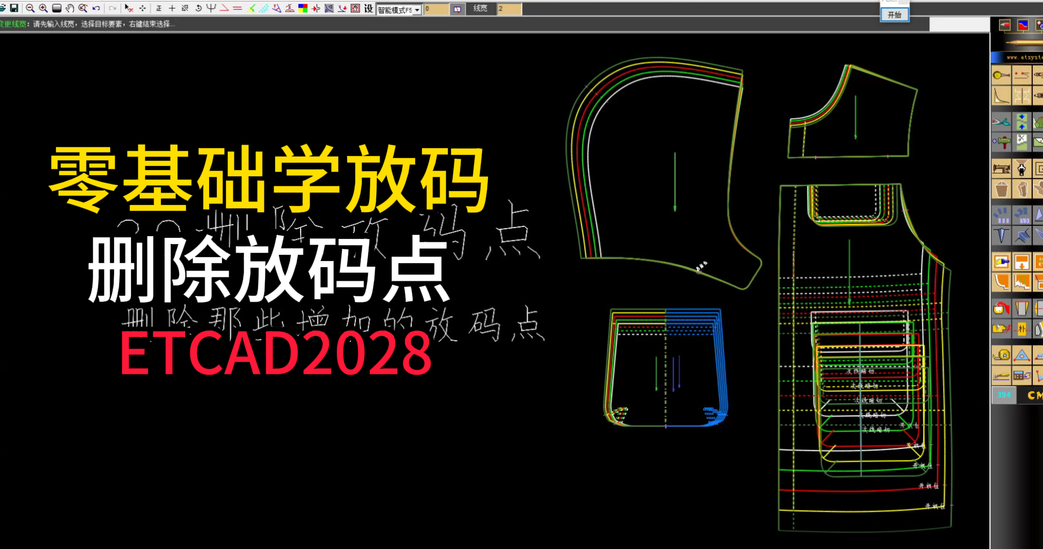Click the red parallel lines tool
This screenshot has width=1043, height=549.
(237, 8)
